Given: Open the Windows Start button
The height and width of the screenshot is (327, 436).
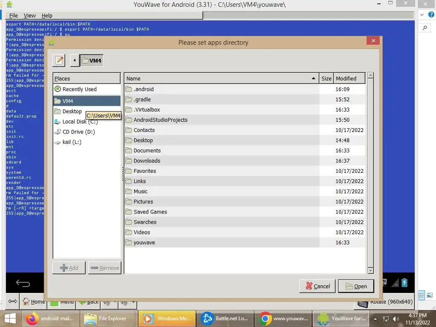Looking at the screenshot, I should click(x=10, y=318).
